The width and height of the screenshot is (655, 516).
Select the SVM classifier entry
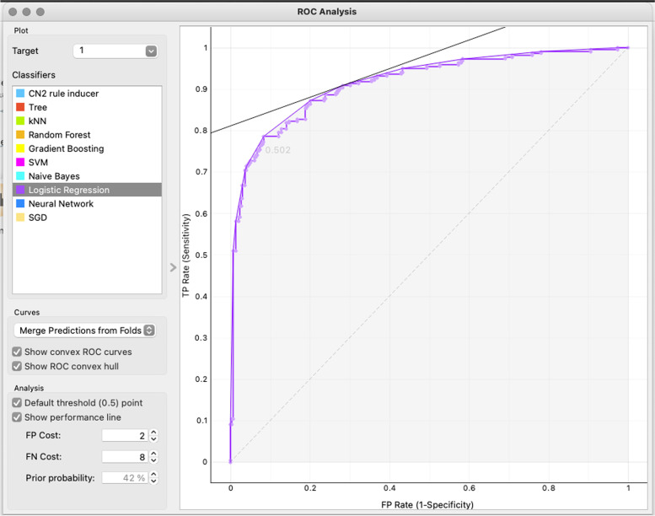(x=39, y=162)
